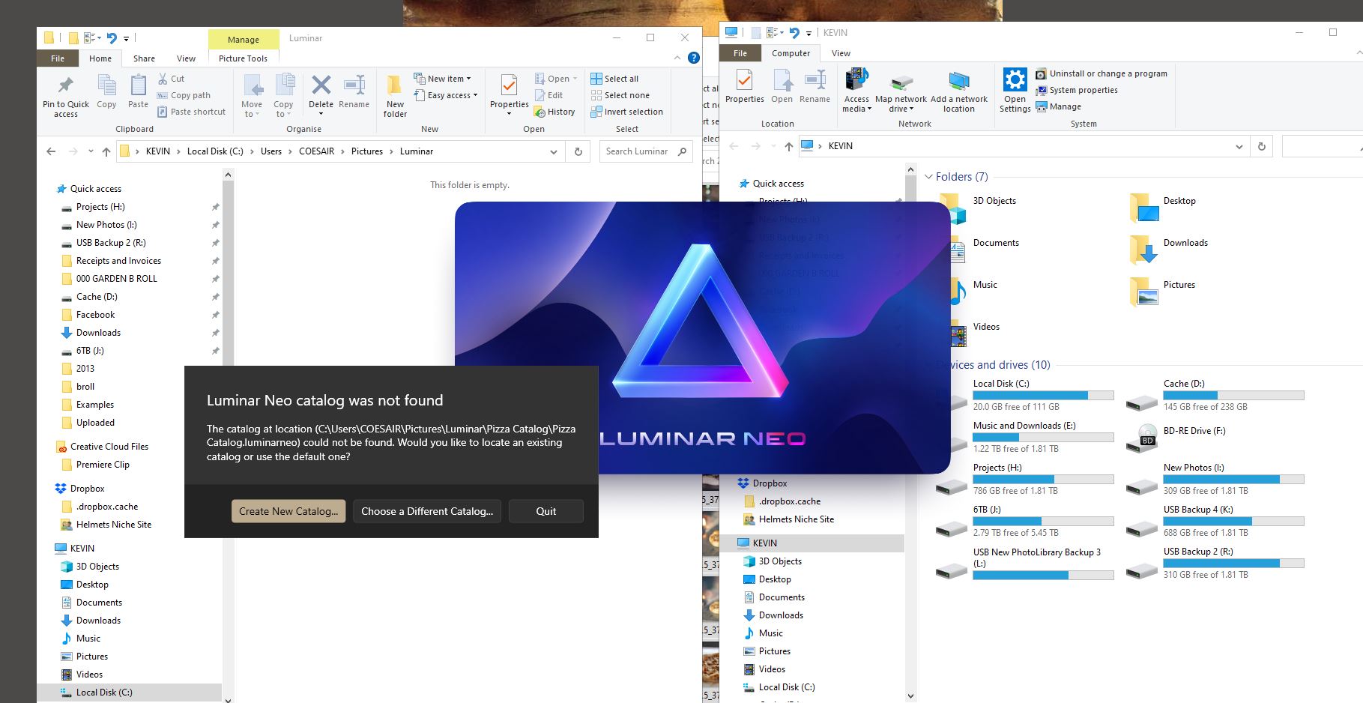Open File tab in Luminar window
Viewport: 1363px width, 703px height.
(58, 58)
